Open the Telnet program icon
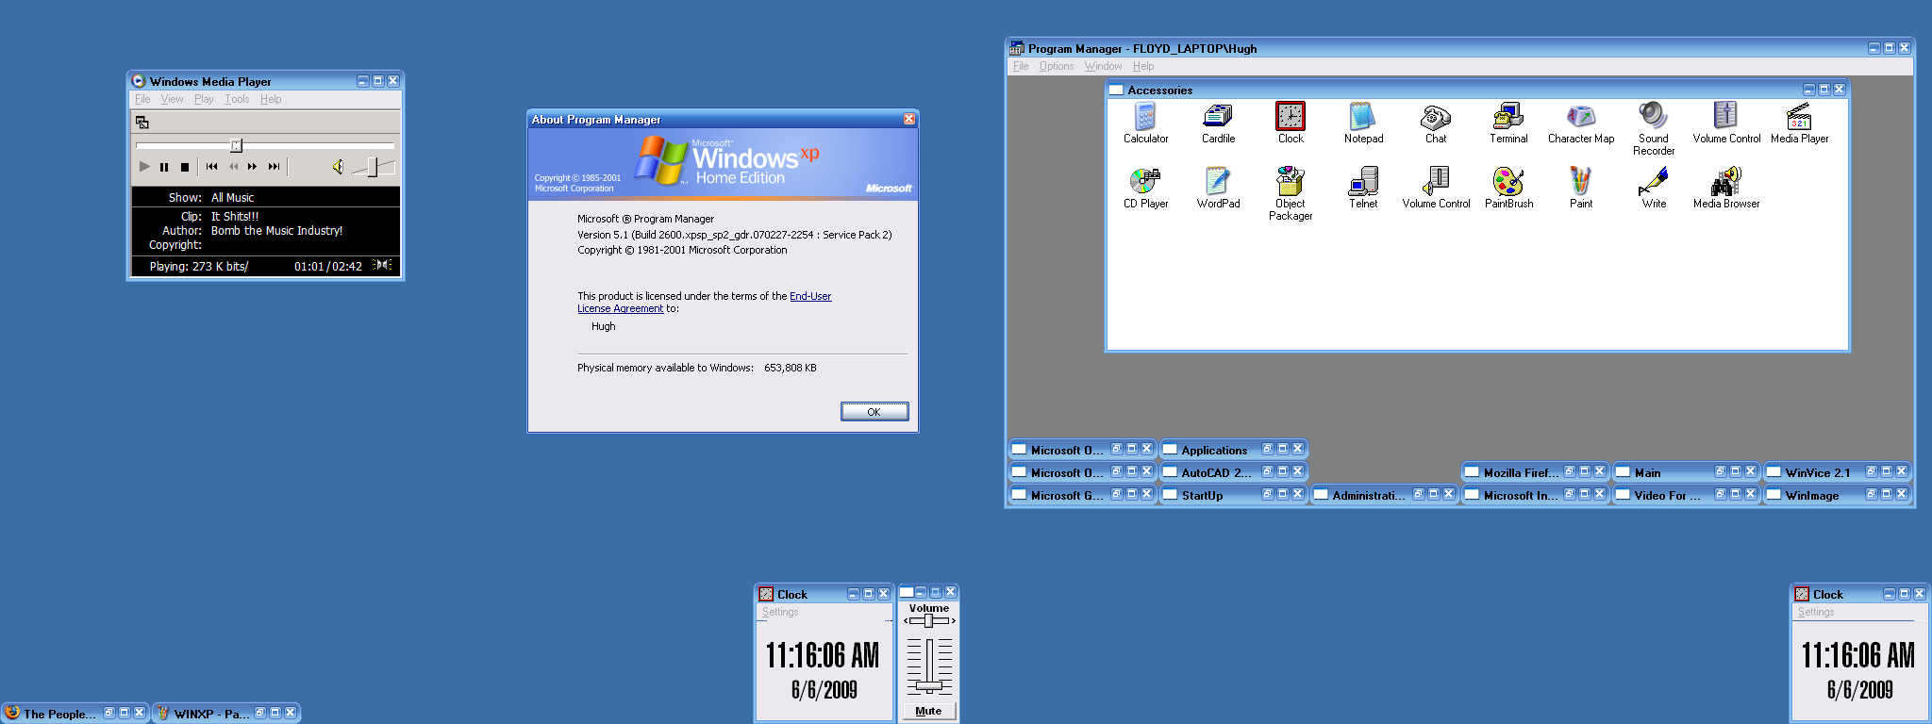 (x=1363, y=182)
